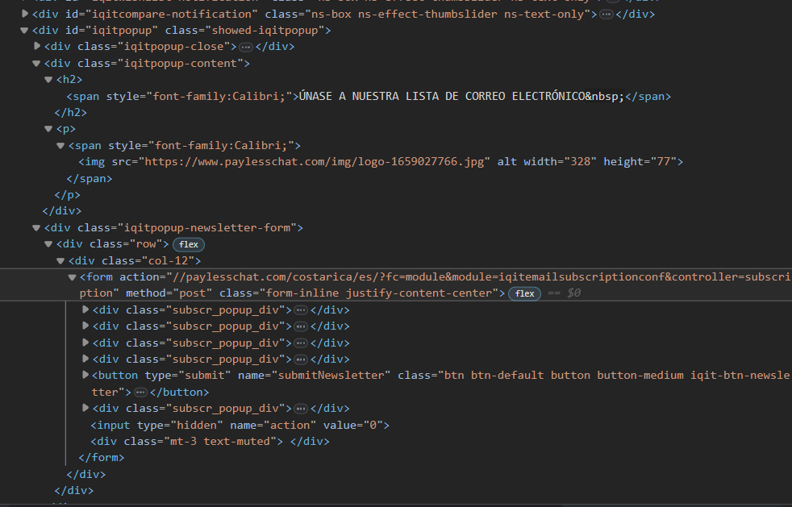The width and height of the screenshot is (792, 507).
Task: Collapse the div class row node
Action: (48, 244)
